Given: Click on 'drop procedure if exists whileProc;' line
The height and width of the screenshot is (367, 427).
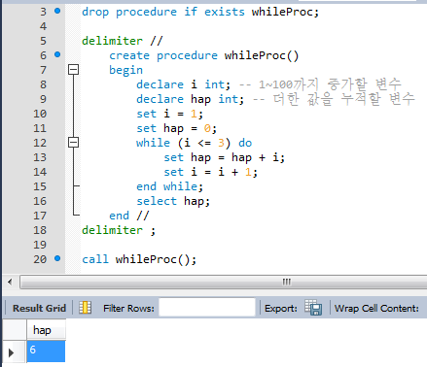Looking at the screenshot, I should pos(200,12).
